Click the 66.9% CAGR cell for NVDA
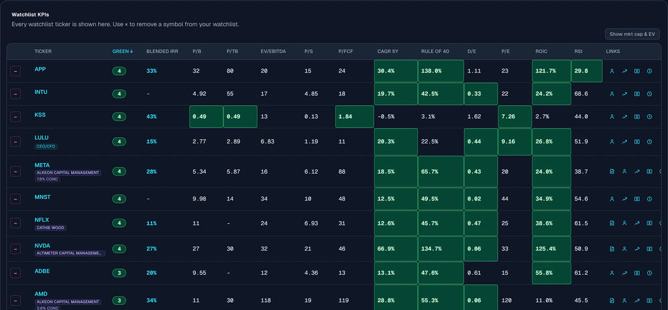Image resolution: width=668 pixels, height=310 pixels. pyautogui.click(x=396, y=249)
